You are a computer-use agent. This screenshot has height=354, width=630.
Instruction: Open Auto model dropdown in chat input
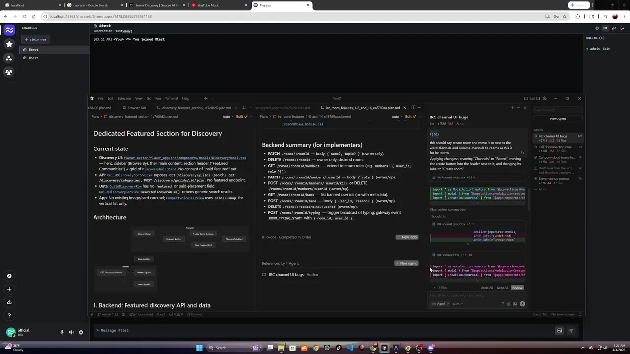tap(457, 304)
